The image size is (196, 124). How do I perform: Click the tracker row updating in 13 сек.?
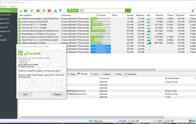click(131, 97)
